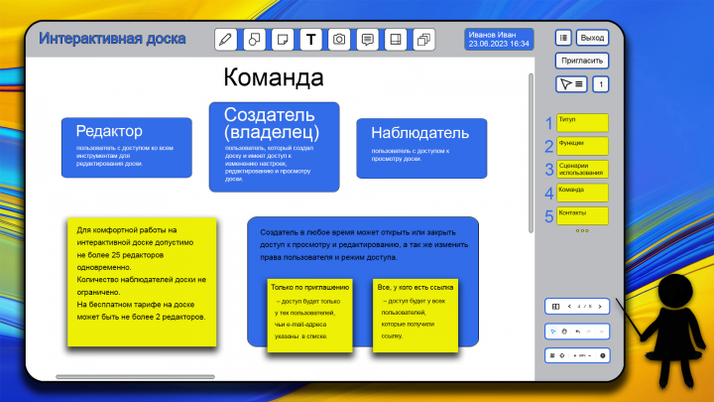Screen dimensions: 714x402
Task: Click the Интерактивная доска title
Action: (x=112, y=39)
